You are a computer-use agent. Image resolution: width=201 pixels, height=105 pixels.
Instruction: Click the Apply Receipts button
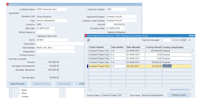(17, 84)
